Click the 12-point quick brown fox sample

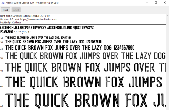point(38,37)
